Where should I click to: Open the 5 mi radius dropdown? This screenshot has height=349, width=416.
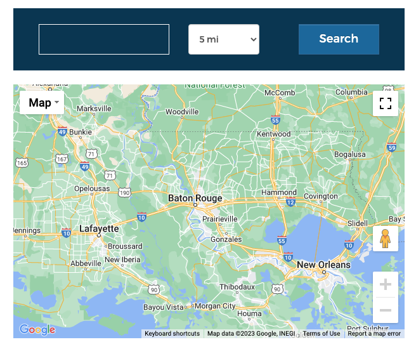tap(224, 39)
